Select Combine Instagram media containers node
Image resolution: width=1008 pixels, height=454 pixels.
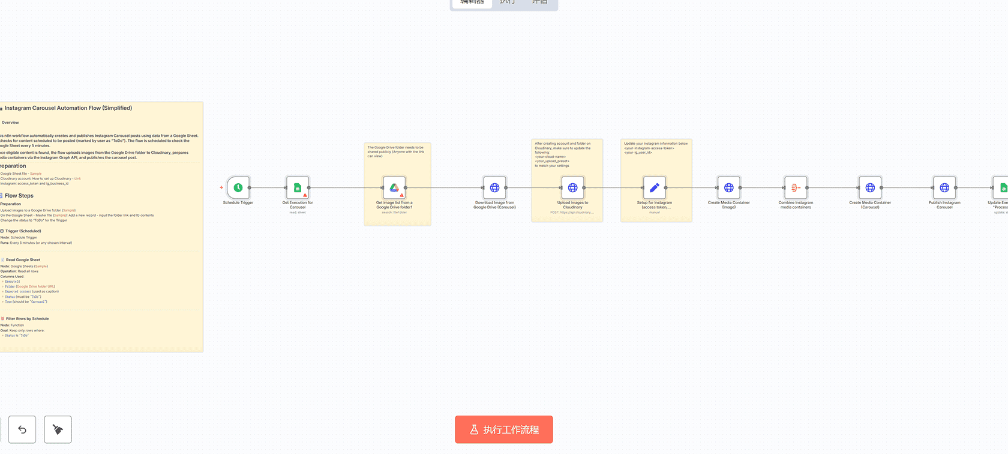(796, 188)
